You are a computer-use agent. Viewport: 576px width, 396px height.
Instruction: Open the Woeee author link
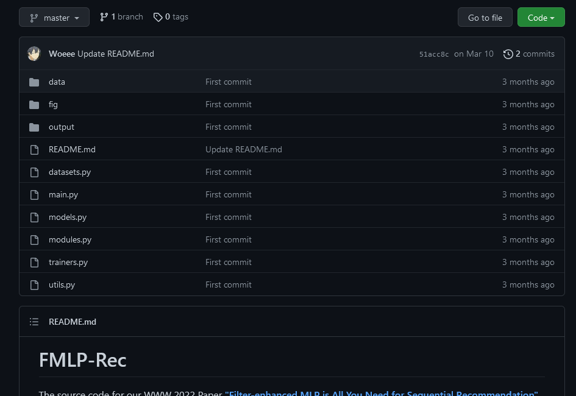pyautogui.click(x=62, y=54)
